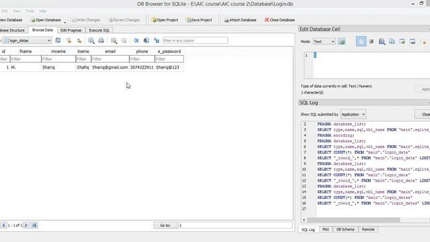
Task: Switch to Database Structure tab
Action: click(13, 30)
